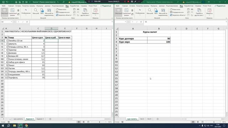Open Масштаб zoom dialog in left window
This screenshot has height=128, width=228.
point(36,11)
